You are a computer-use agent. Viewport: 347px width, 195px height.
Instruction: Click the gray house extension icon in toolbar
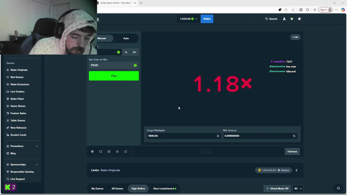pos(301,10)
